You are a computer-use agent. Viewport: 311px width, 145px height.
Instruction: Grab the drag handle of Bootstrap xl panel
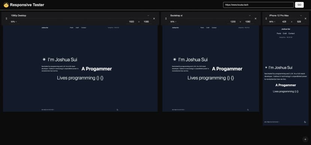pos(166,19)
